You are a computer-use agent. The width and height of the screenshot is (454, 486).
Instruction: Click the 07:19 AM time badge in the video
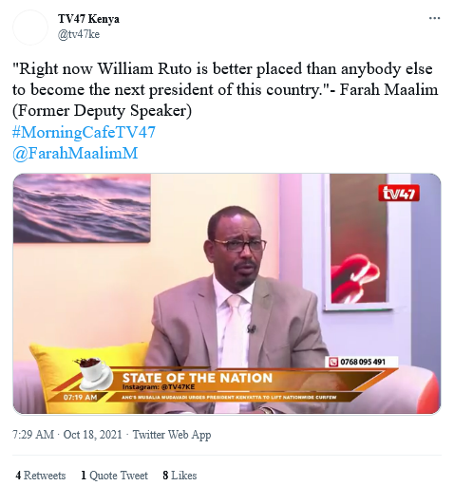pyautogui.click(x=80, y=397)
